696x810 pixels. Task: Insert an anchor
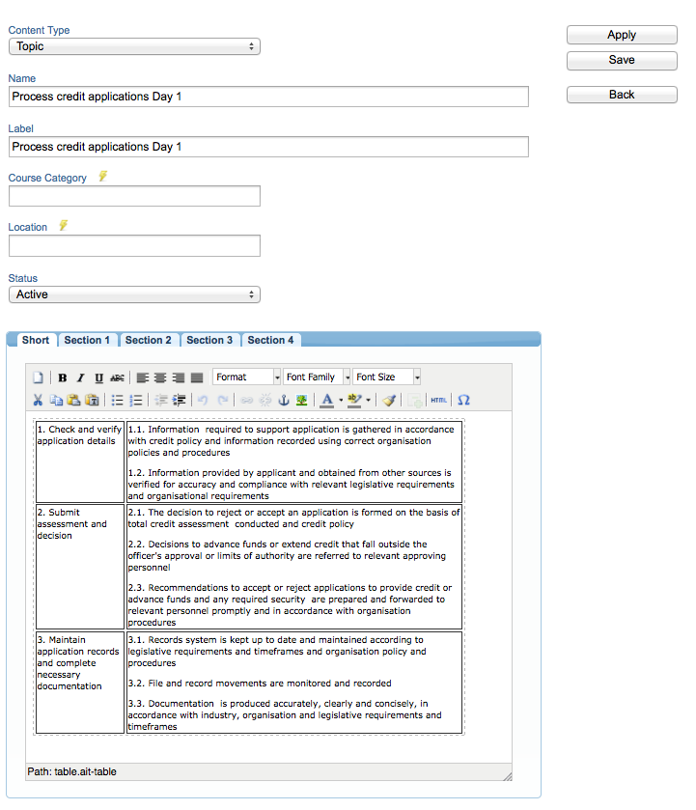(284, 400)
